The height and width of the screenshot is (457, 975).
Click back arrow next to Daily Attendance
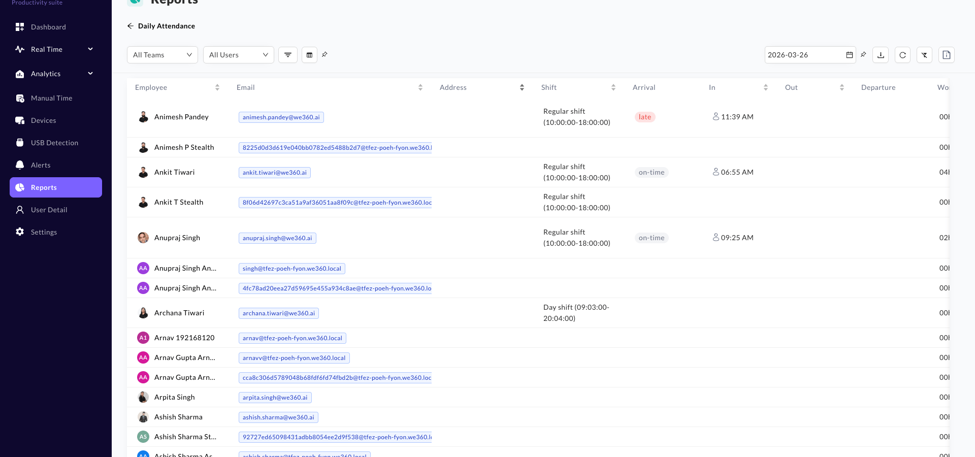131,26
